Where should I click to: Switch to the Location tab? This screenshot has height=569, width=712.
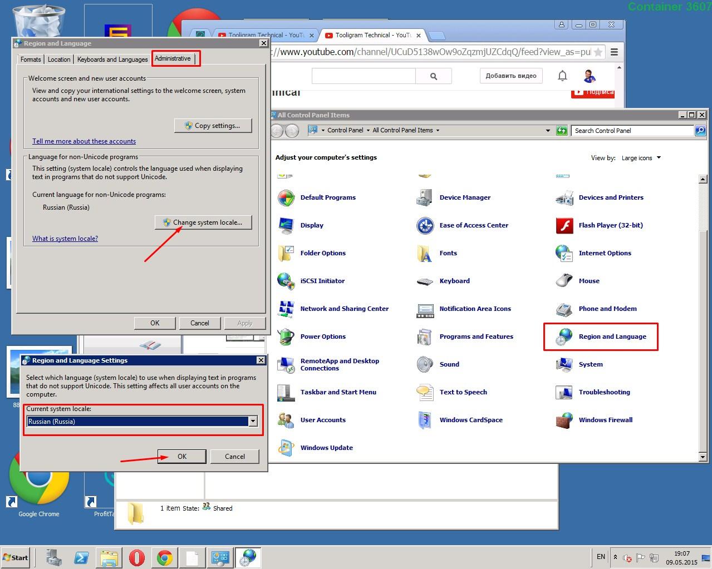[59, 60]
